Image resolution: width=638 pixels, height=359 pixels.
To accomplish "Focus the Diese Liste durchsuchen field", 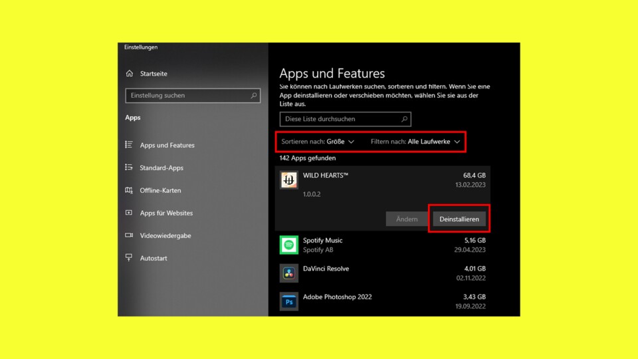I will click(x=339, y=119).
